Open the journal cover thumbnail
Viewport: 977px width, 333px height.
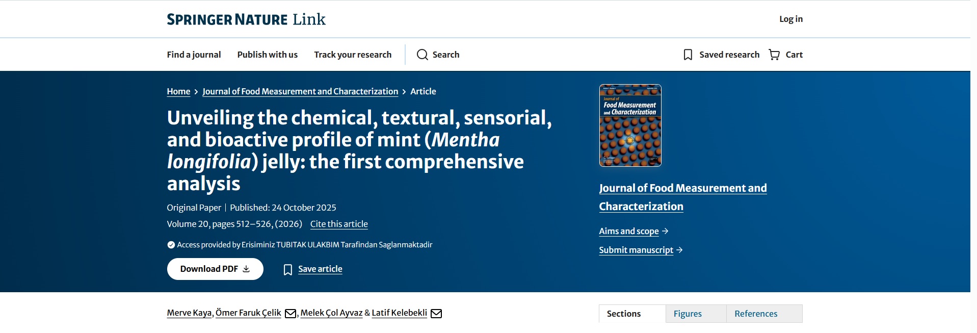630,125
